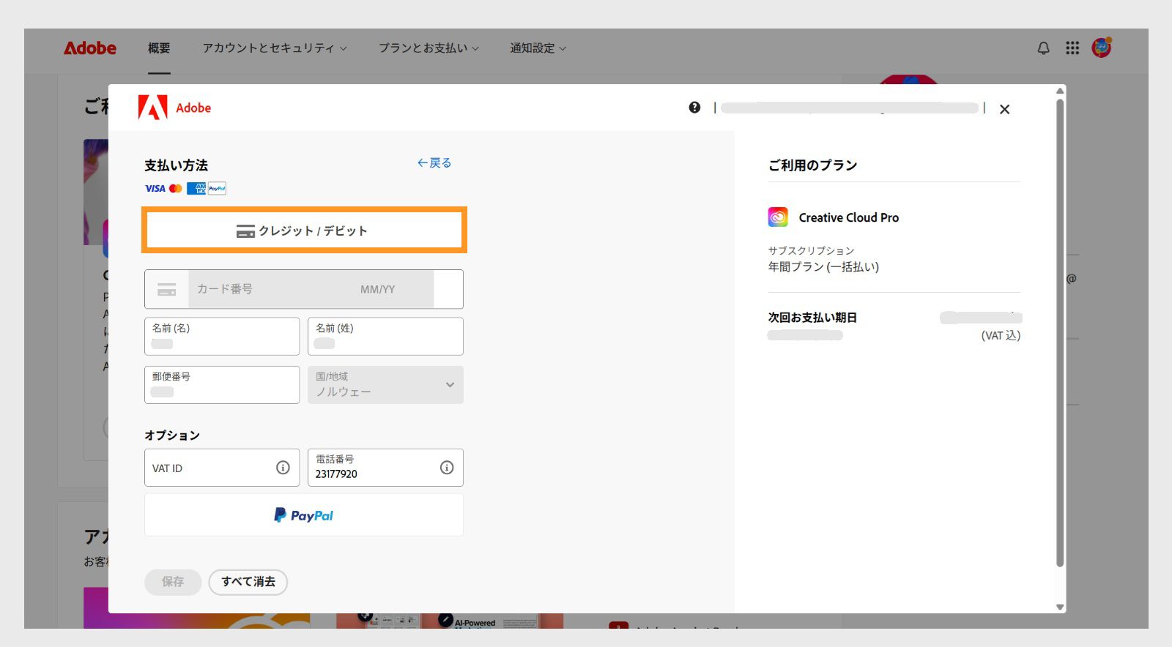
Task: Click the small PayPal logo under payment method
Action: click(x=218, y=188)
